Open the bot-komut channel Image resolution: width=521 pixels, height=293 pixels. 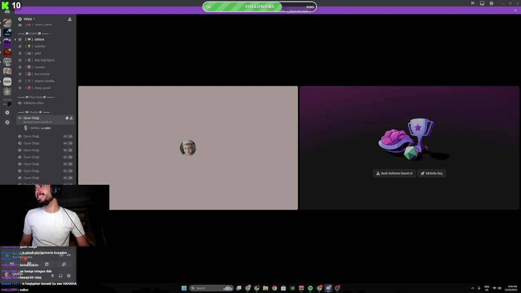point(46,74)
